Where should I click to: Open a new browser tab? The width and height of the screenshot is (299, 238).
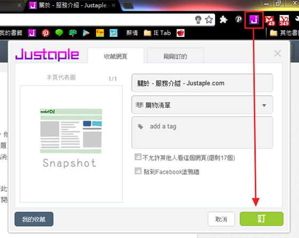point(128,5)
